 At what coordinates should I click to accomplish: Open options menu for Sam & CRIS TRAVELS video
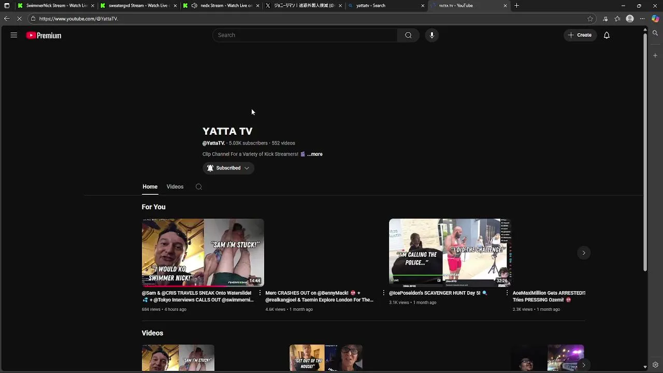pos(260,293)
